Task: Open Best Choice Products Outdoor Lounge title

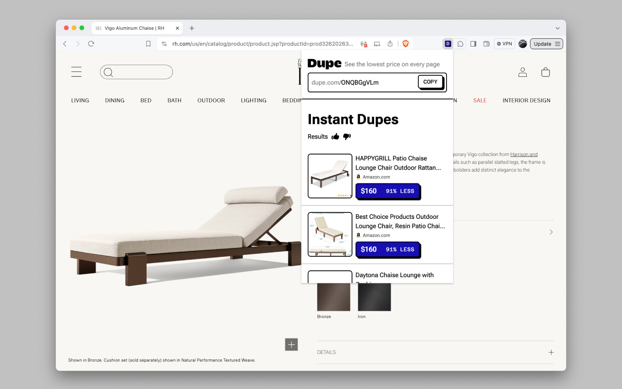Action: pos(400,221)
